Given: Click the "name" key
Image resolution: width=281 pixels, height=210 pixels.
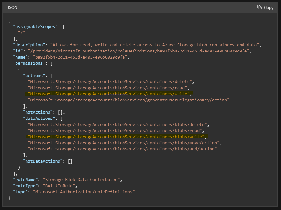Looking at the screenshot, I should 20,57.
